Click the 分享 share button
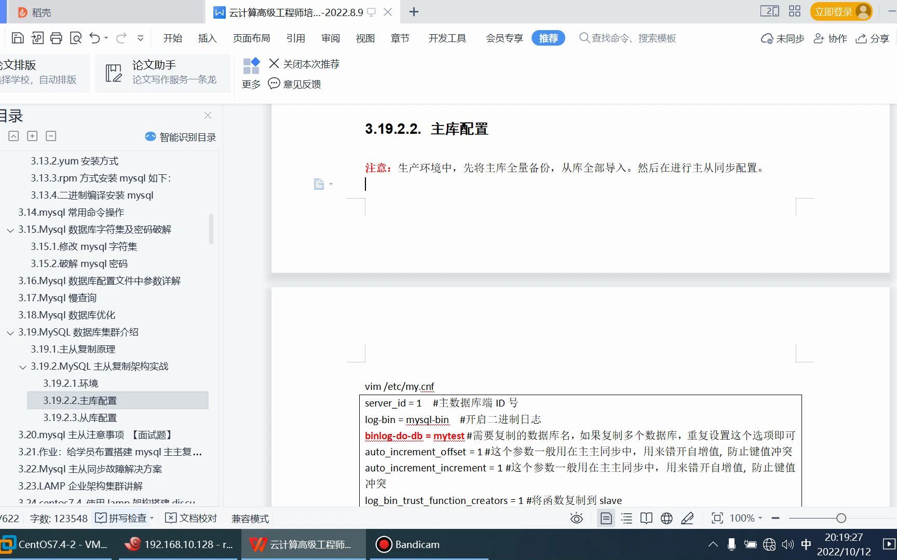 873,38
